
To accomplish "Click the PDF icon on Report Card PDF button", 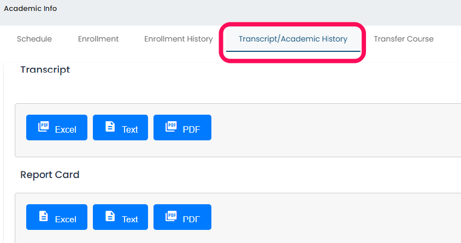I will [172, 216].
